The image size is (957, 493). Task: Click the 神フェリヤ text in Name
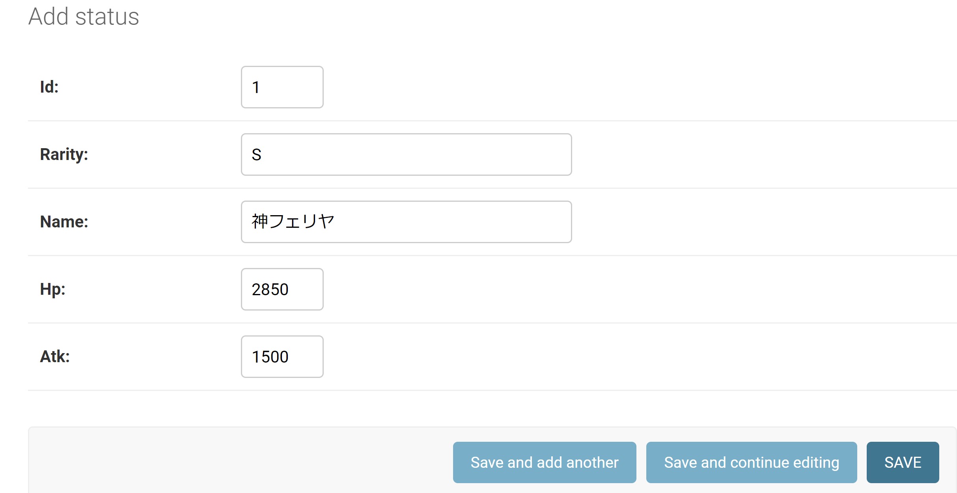pyautogui.click(x=293, y=221)
